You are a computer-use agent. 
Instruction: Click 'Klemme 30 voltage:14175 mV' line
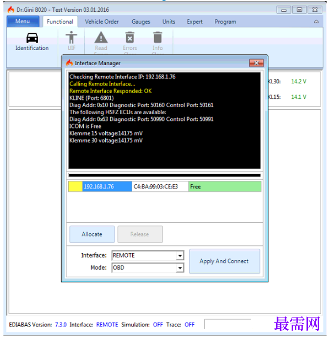click(106, 141)
